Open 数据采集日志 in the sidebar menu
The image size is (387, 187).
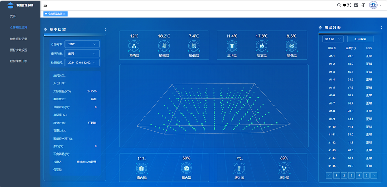pos(19,61)
